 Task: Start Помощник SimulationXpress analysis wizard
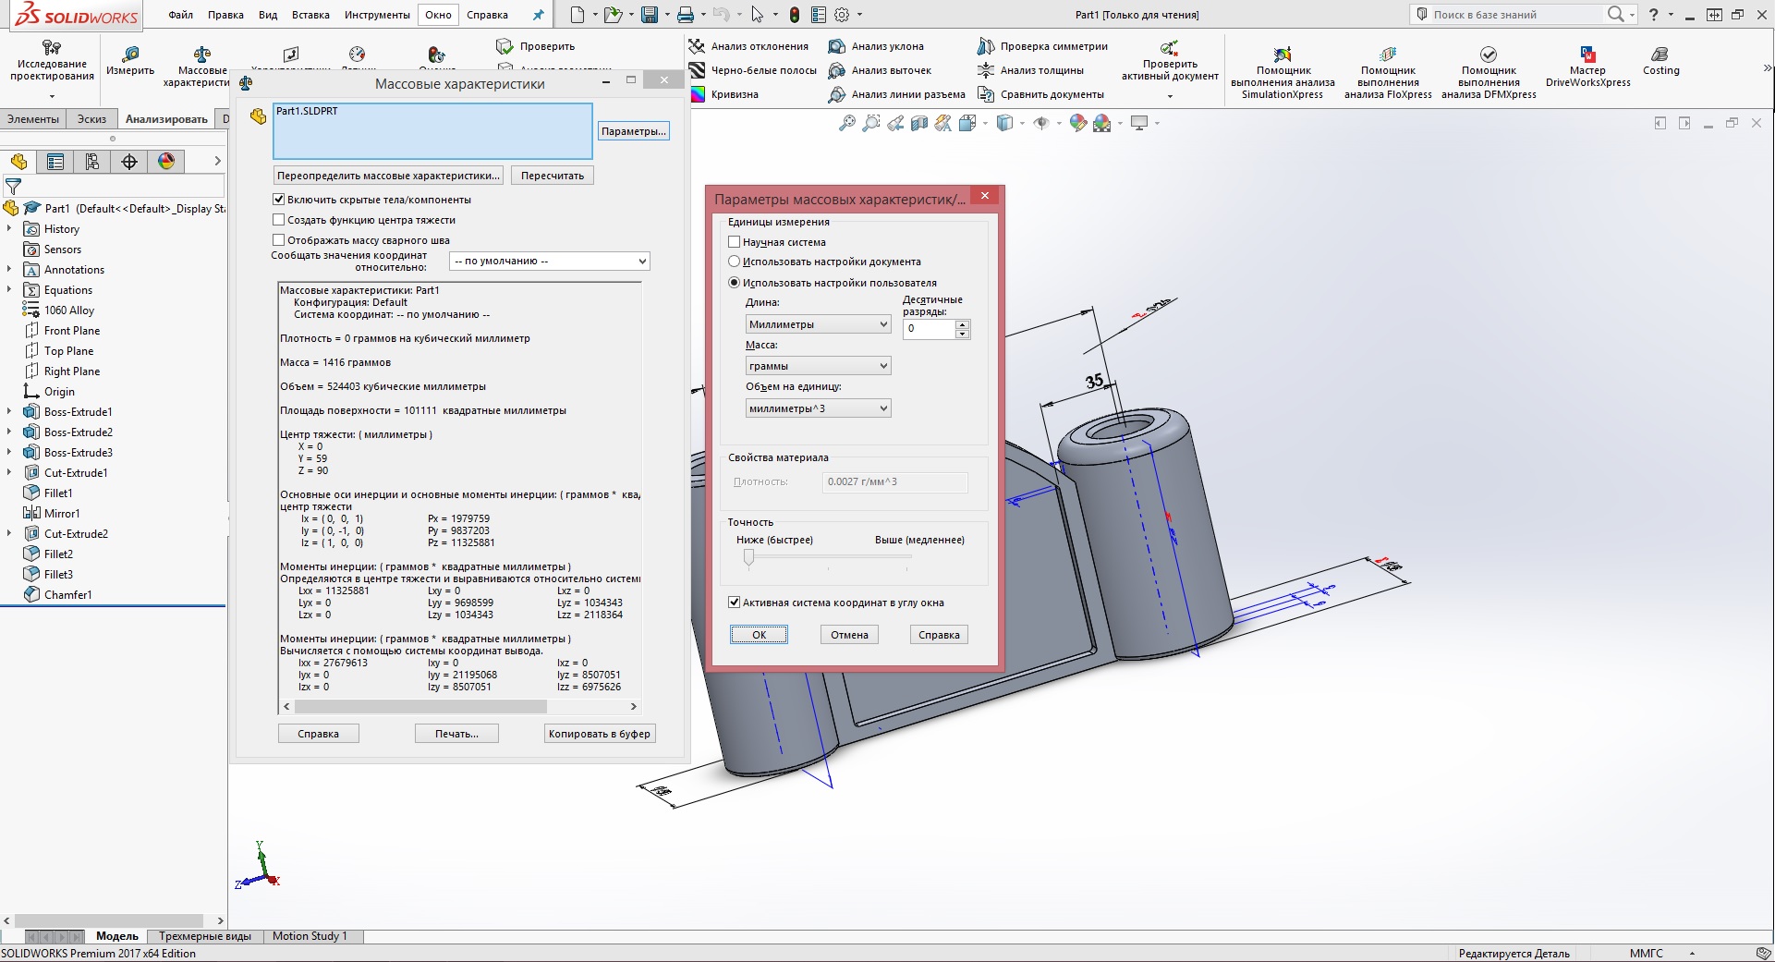[1283, 55]
